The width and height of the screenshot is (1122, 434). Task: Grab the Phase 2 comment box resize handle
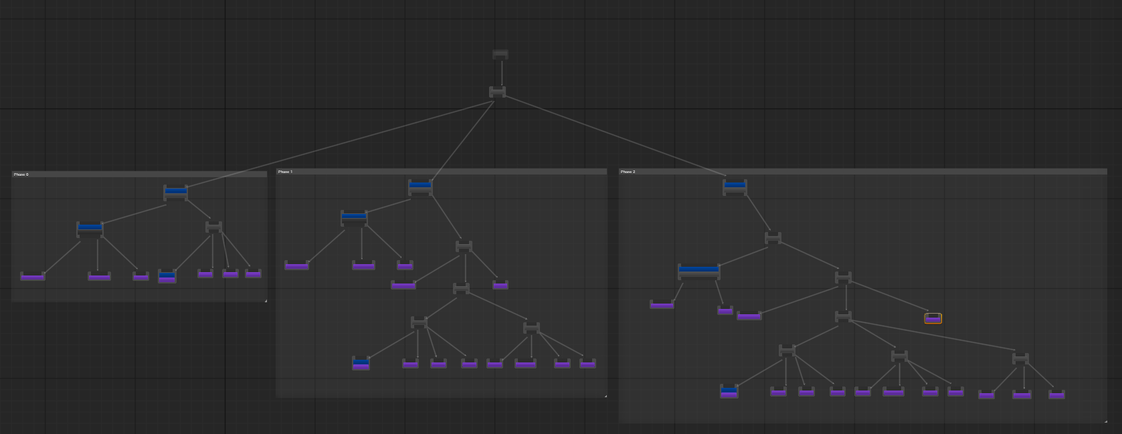1105,421
